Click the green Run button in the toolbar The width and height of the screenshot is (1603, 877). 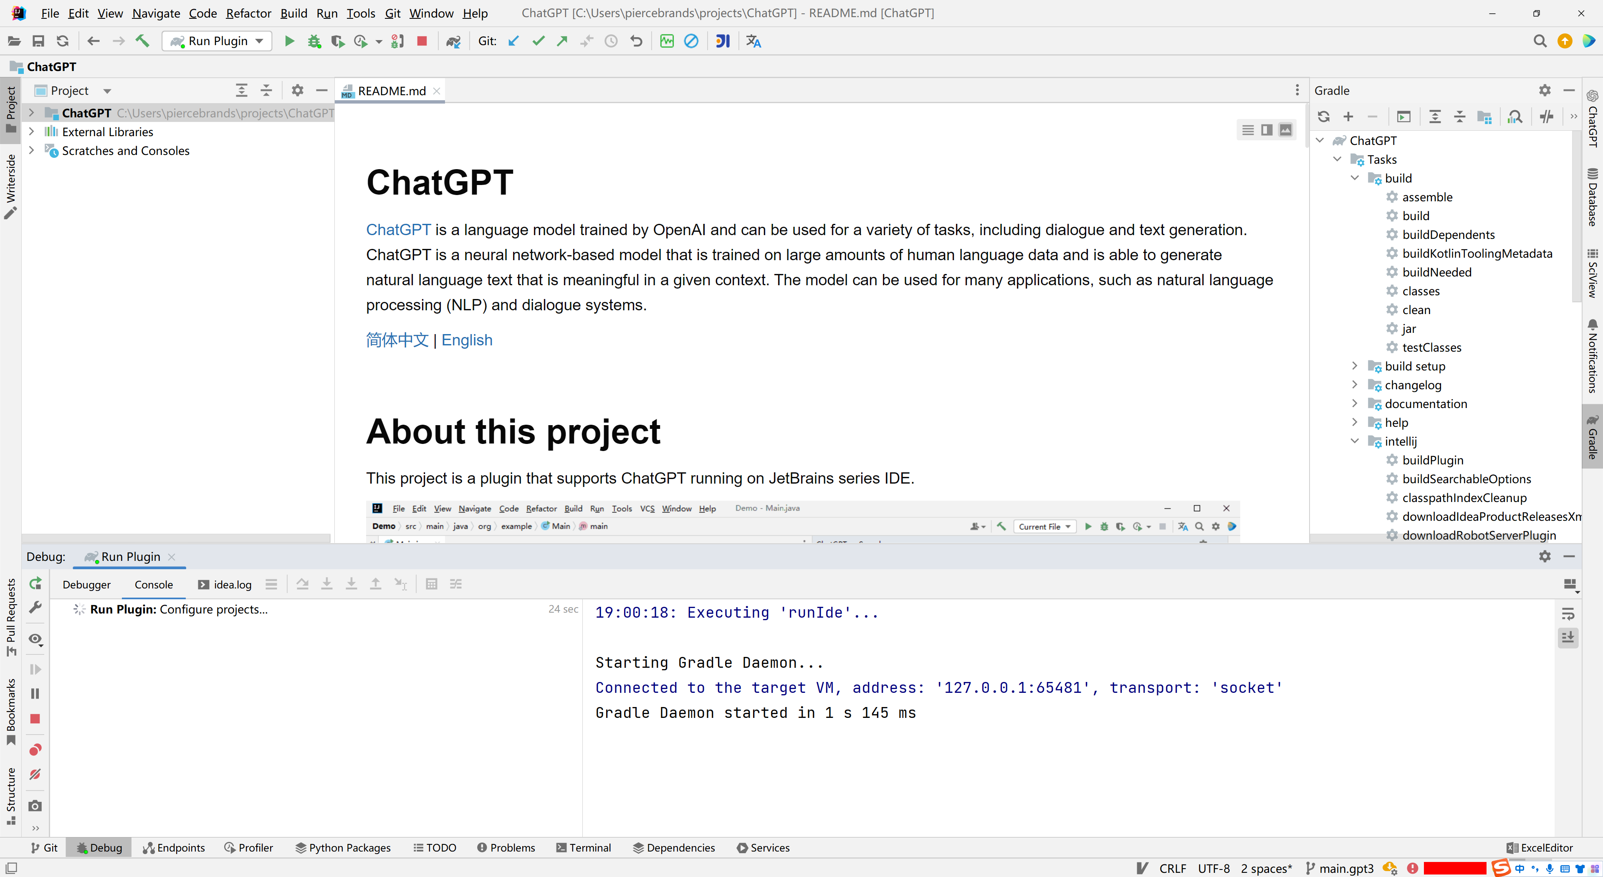click(289, 41)
